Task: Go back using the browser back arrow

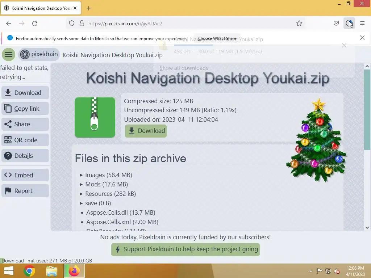Action: tap(9, 24)
